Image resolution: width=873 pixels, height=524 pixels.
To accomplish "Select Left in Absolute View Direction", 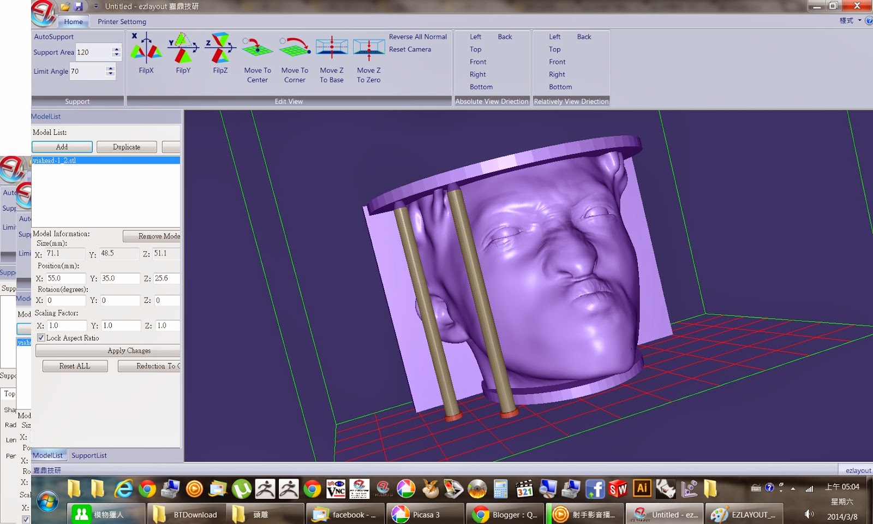I will coord(476,37).
